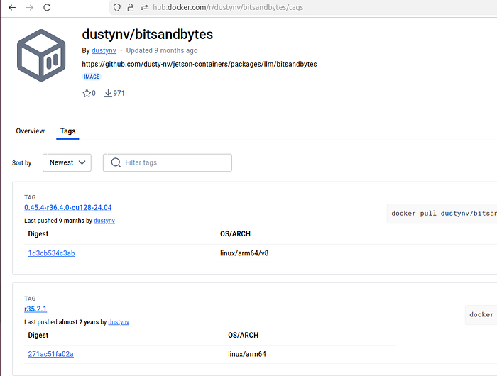Click the linux/arm64 cell for r35.2.1
This screenshot has width=497, height=376.
pos(247,354)
